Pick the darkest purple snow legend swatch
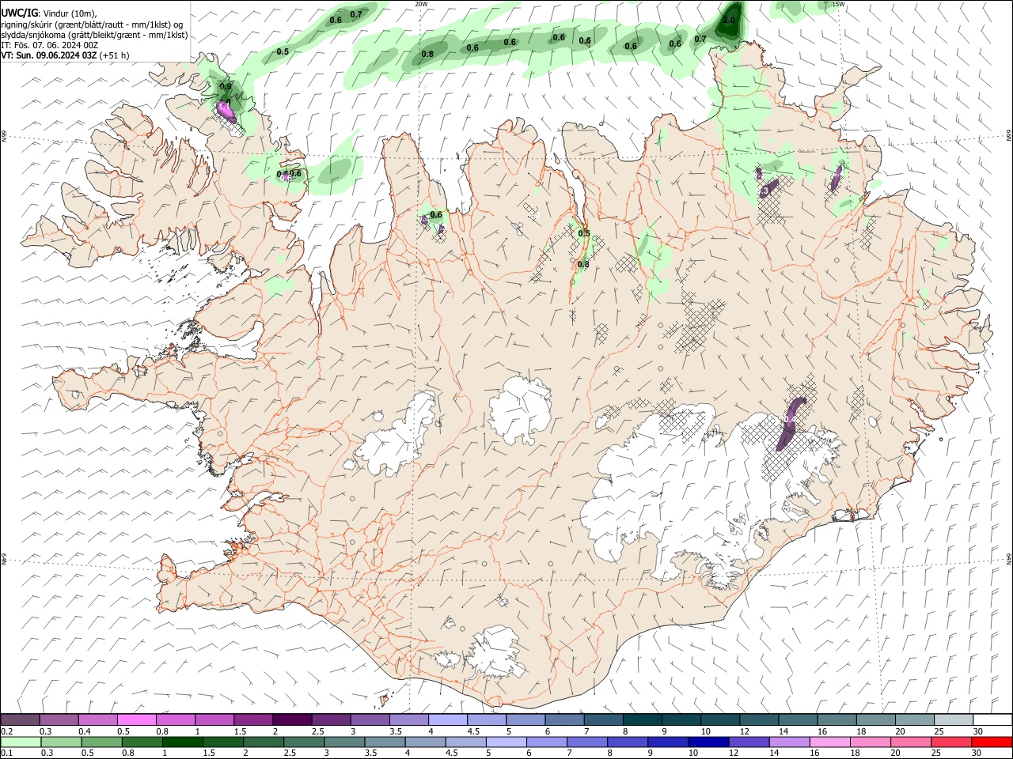This screenshot has height=759, width=1013. click(292, 720)
